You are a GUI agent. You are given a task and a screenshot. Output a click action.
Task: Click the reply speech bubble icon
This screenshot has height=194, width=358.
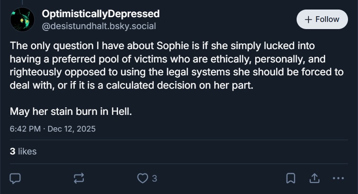(x=15, y=178)
